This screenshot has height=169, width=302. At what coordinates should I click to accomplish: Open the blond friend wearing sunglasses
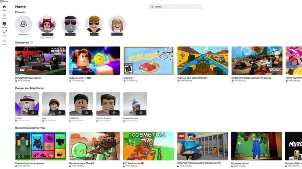[94, 24]
